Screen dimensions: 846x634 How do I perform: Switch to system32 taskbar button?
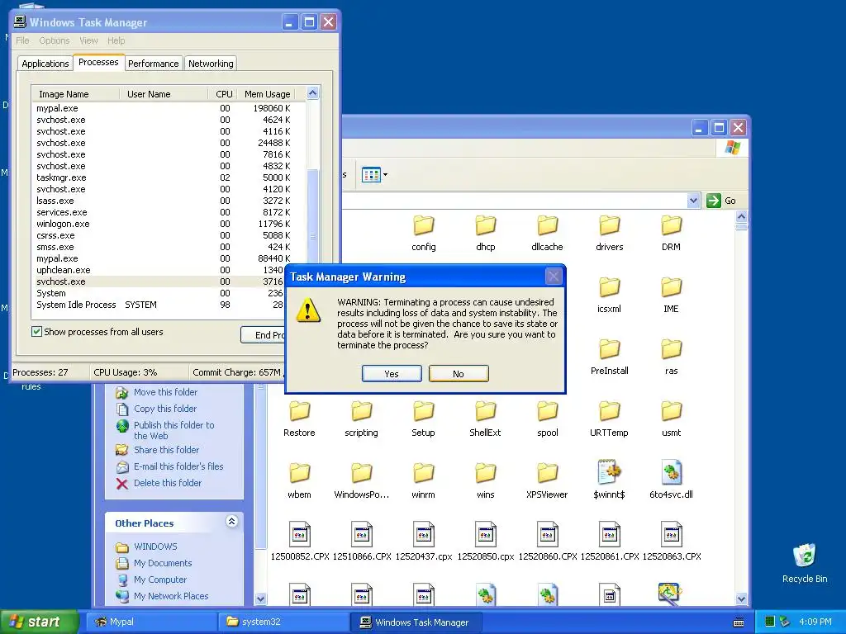coord(283,622)
